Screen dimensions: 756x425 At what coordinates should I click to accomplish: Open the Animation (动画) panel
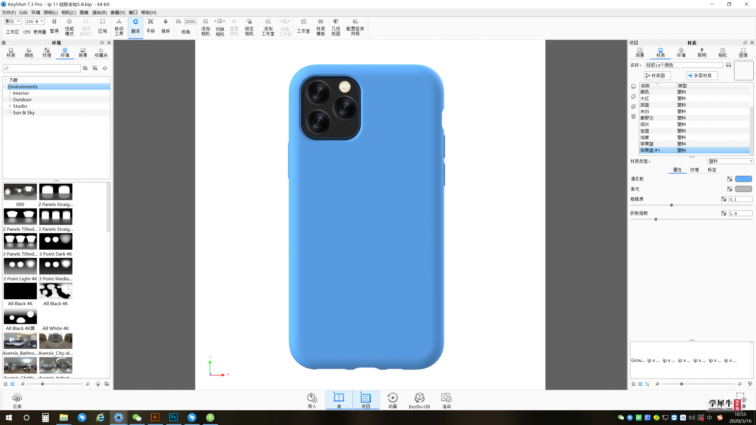pos(393,401)
